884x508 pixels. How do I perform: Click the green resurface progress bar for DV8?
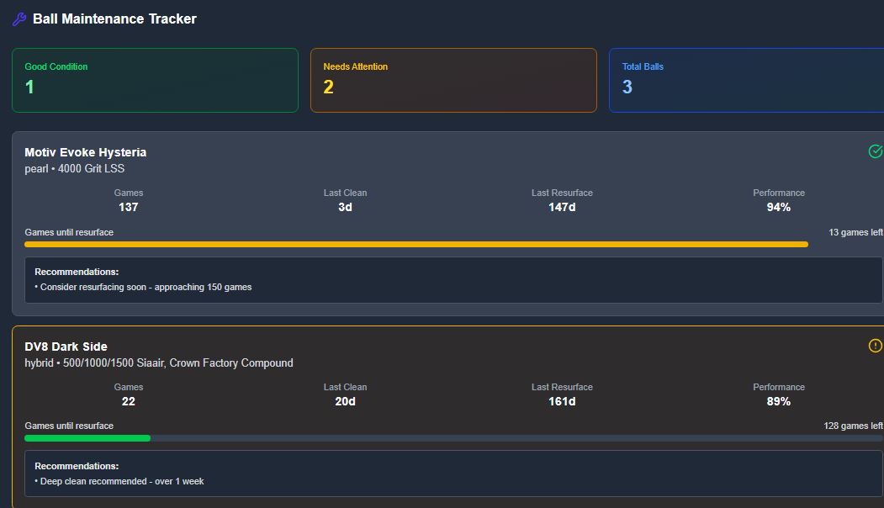click(x=87, y=438)
